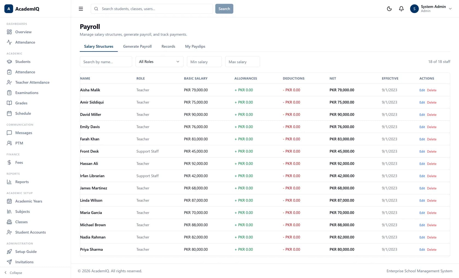The height and width of the screenshot is (278, 459).
Task: Click the Search by name field
Action: pyautogui.click(x=106, y=62)
